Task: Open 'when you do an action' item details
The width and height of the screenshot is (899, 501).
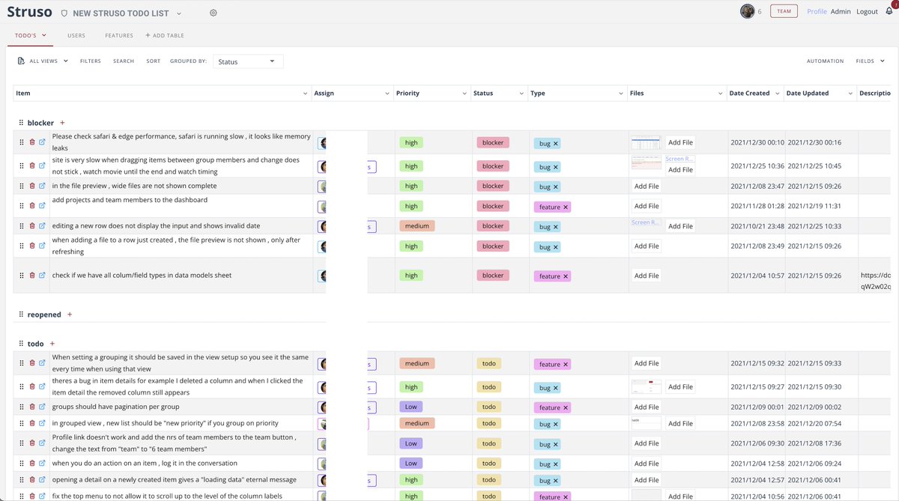Action: coord(42,464)
